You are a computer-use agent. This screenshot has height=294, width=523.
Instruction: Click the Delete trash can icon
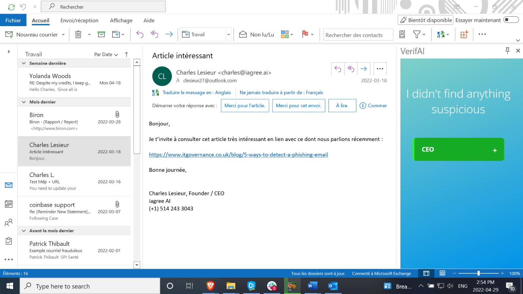click(78, 34)
